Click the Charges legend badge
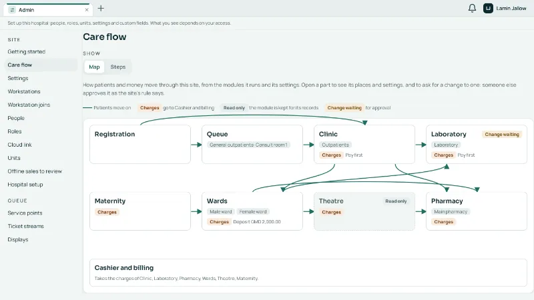The height and width of the screenshot is (300, 534). pos(150,108)
